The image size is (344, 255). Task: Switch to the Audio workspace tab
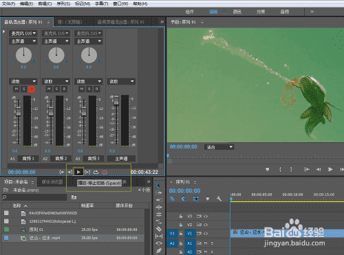tap(285, 12)
